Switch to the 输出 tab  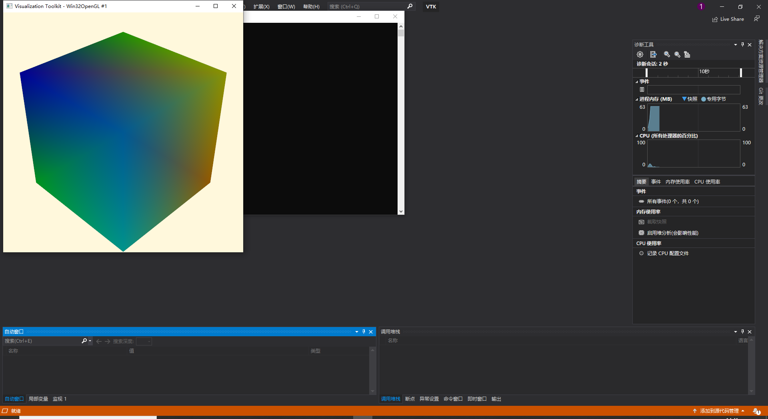(x=496, y=399)
